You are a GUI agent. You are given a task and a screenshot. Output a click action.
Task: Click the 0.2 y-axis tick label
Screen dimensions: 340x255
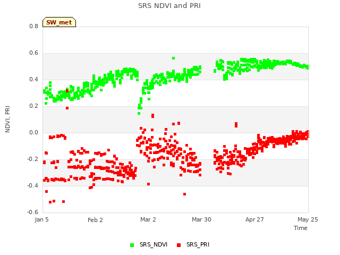[x=33, y=106]
